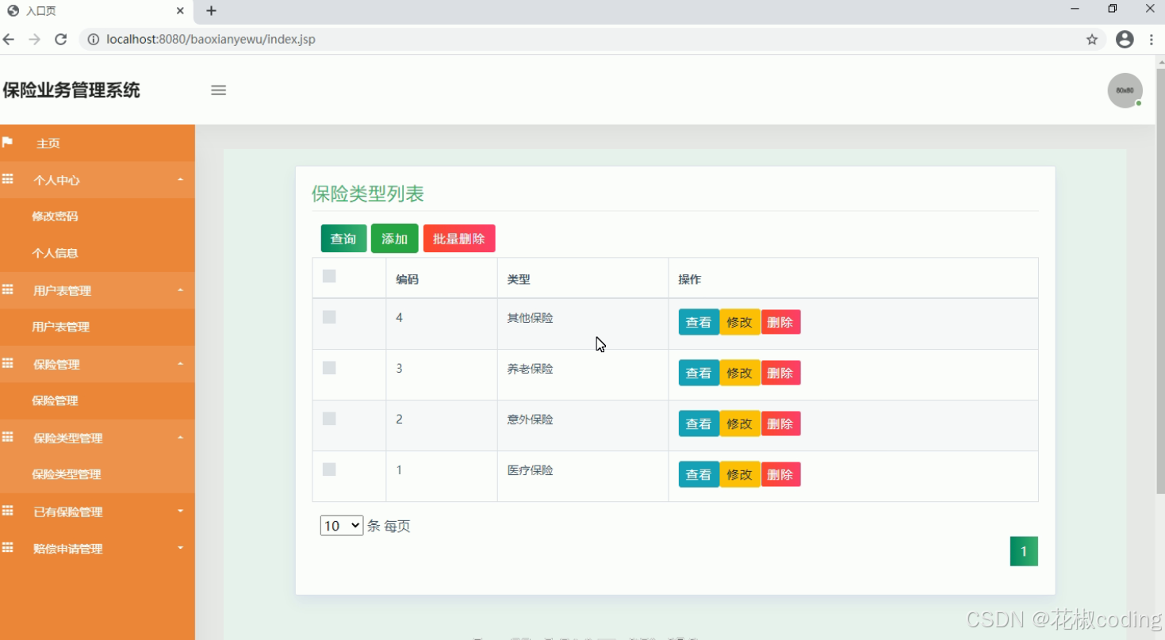Click 查看 for 意外保险 row

tap(699, 423)
